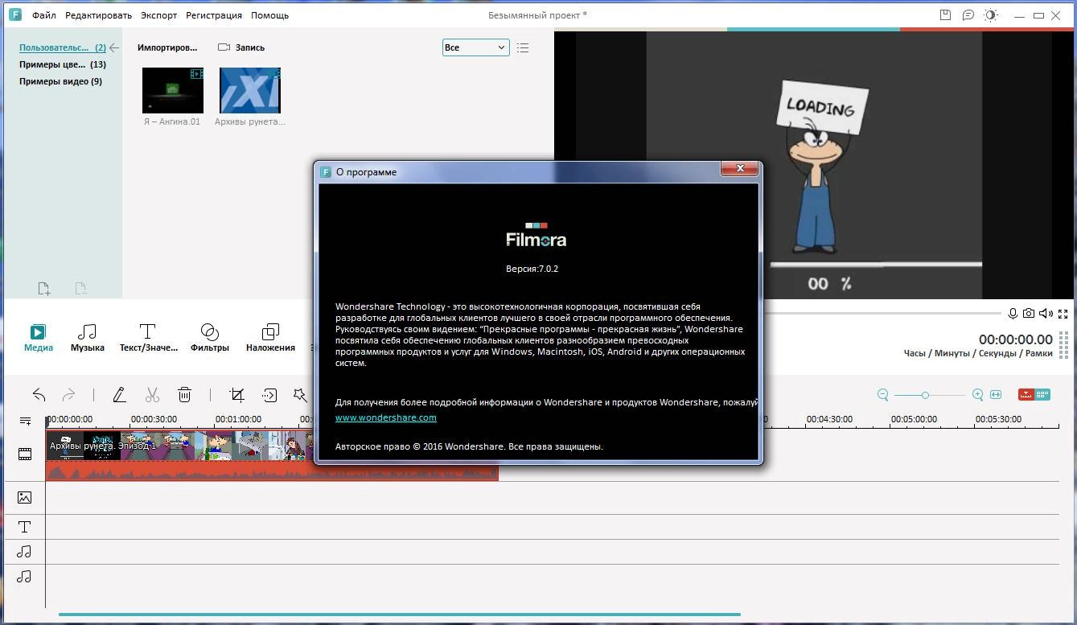
Task: Click the picture-in-picture image track icon
Action: (25, 498)
